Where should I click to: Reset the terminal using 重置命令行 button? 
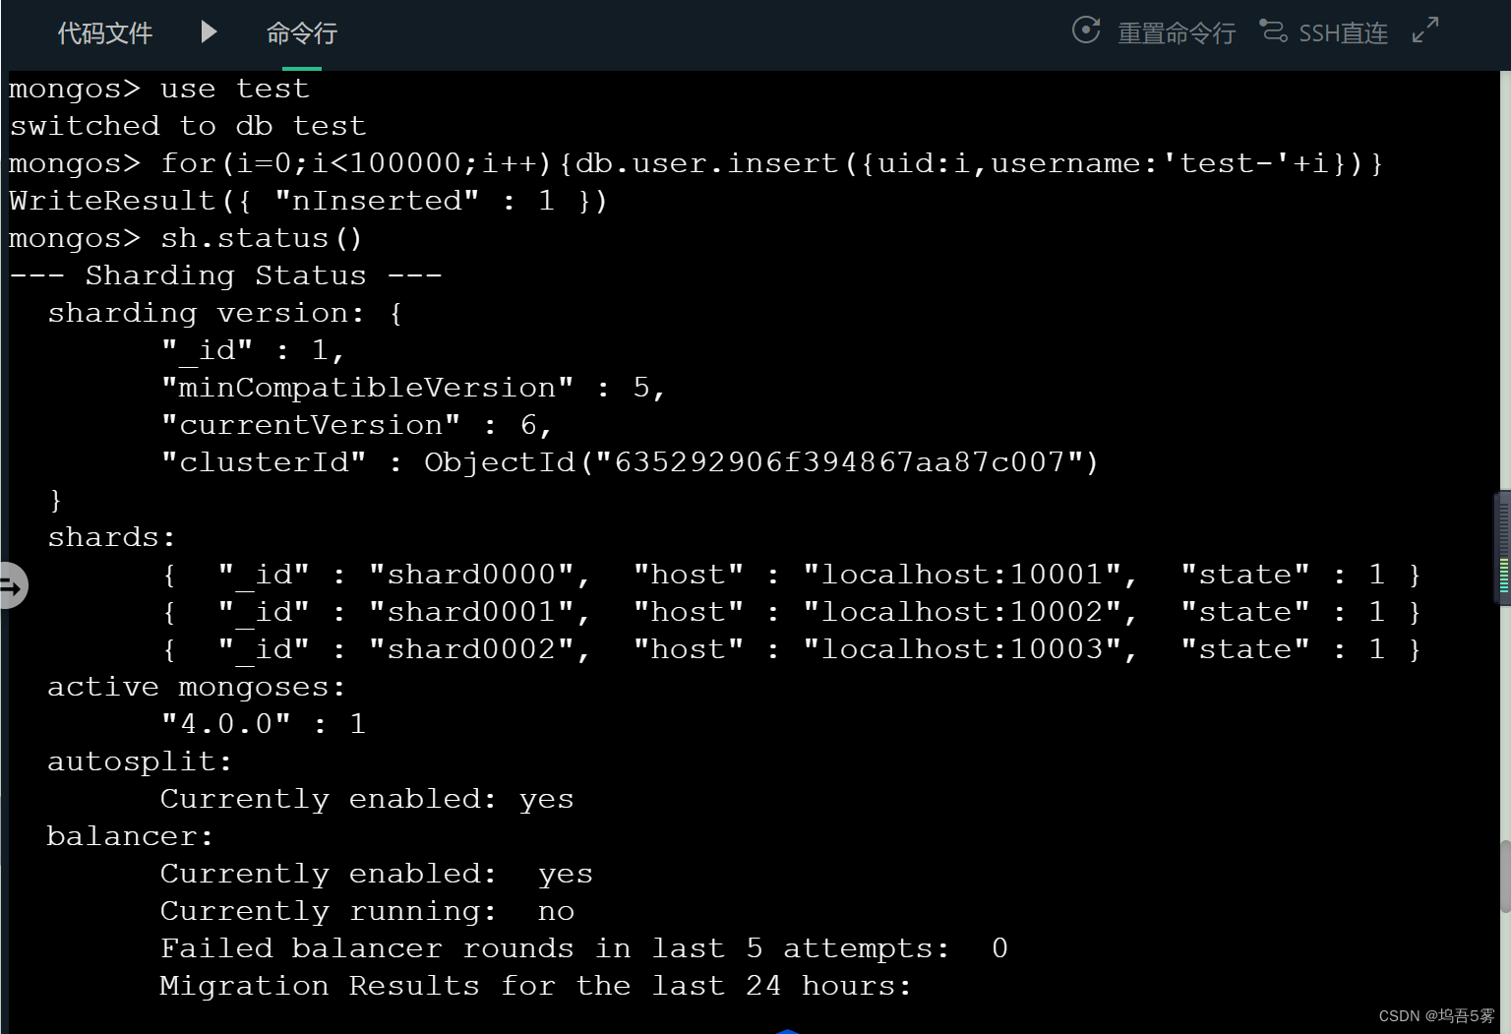coord(1177,31)
